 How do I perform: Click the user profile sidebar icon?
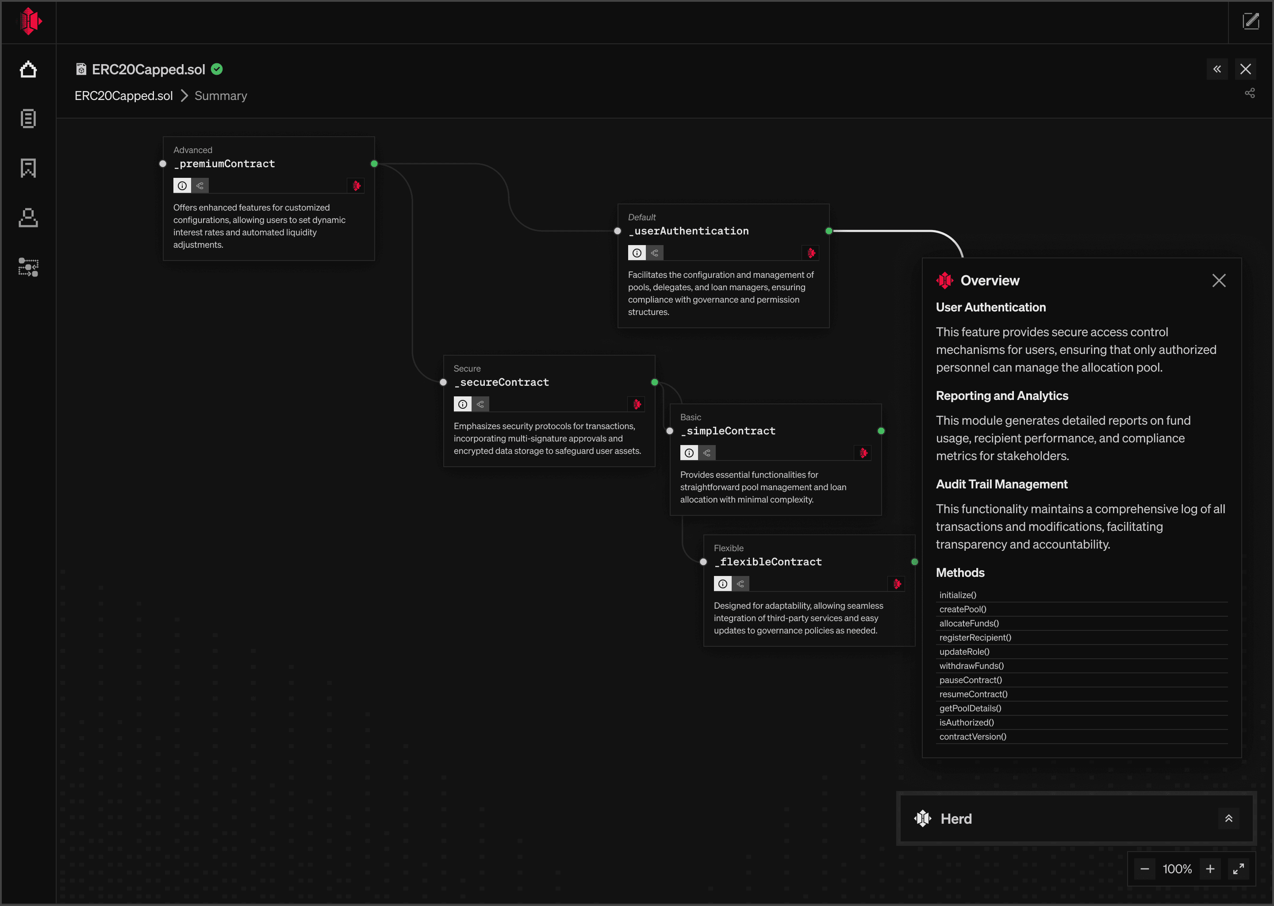pyautogui.click(x=28, y=218)
